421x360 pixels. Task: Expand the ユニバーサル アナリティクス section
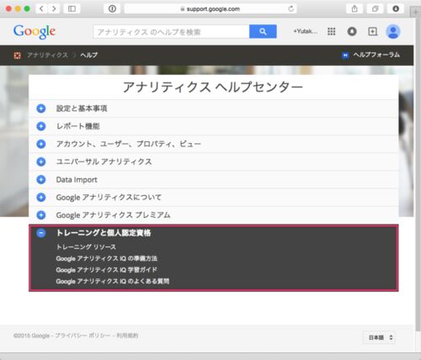pyautogui.click(x=213, y=161)
